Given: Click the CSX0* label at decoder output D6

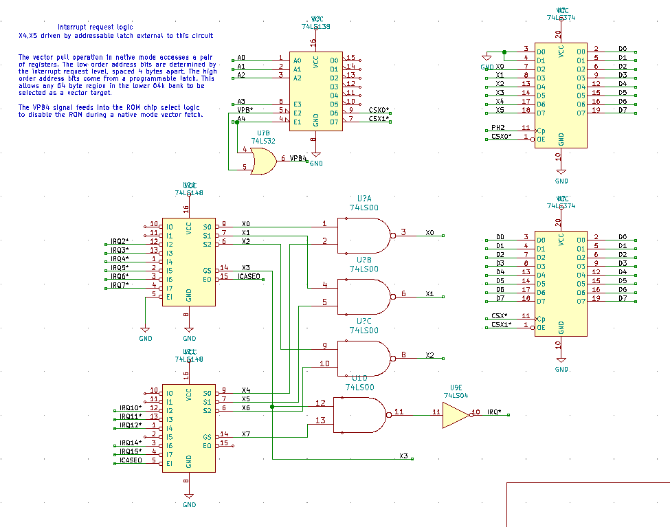Looking at the screenshot, I should click(379, 110).
